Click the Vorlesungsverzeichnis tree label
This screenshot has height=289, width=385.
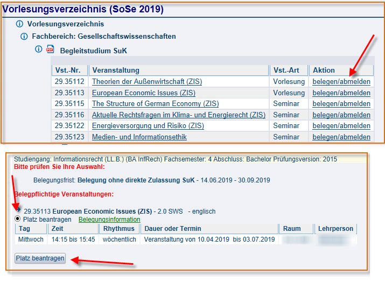click(x=66, y=24)
